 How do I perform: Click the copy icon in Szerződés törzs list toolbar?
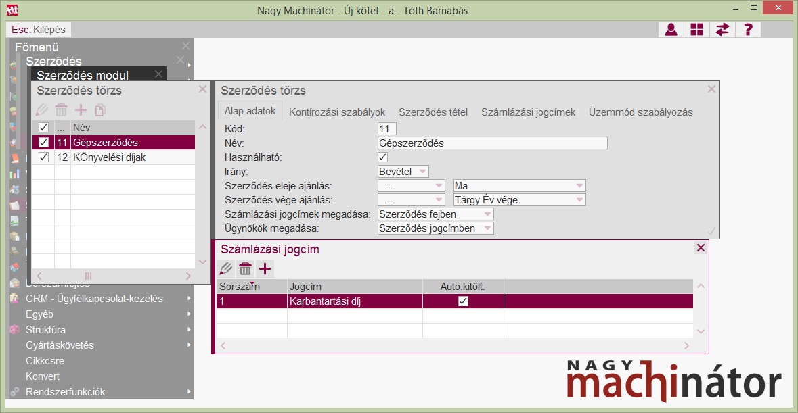point(100,110)
